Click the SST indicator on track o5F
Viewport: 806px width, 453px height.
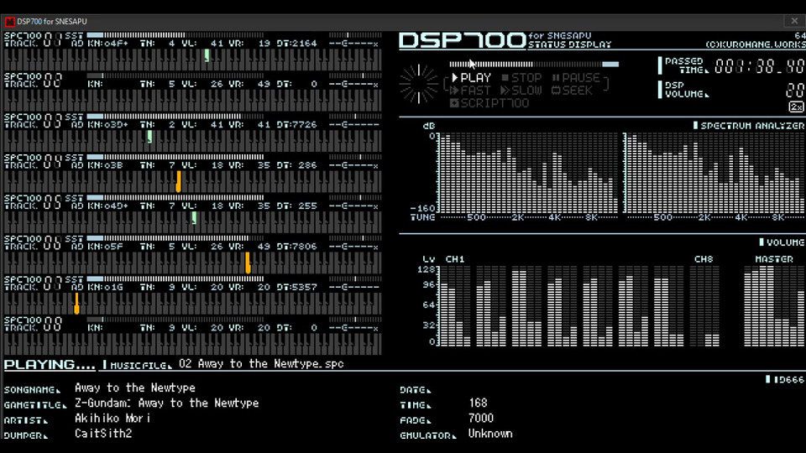(x=74, y=238)
